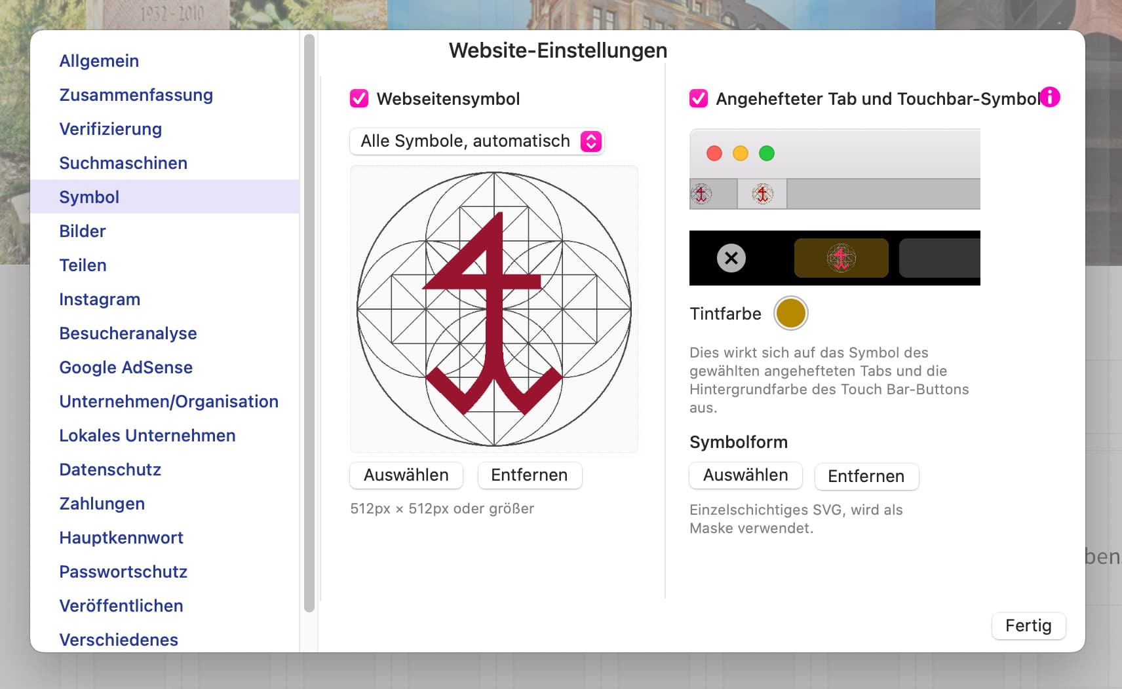
Task: Click the X close icon in Touch Bar preview
Action: point(731,258)
